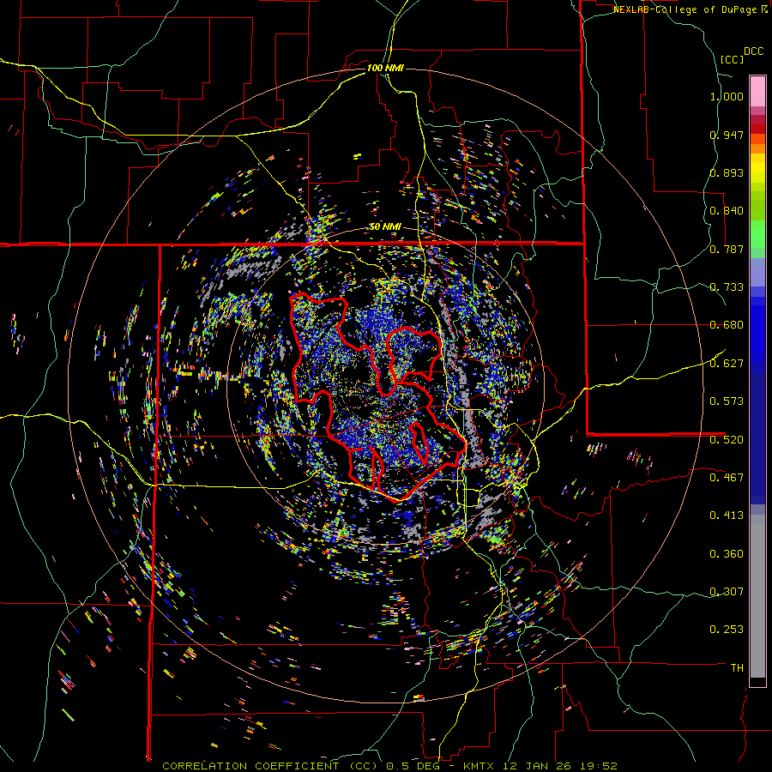Click the 0.307 legend value
The image size is (772, 772).
[727, 591]
